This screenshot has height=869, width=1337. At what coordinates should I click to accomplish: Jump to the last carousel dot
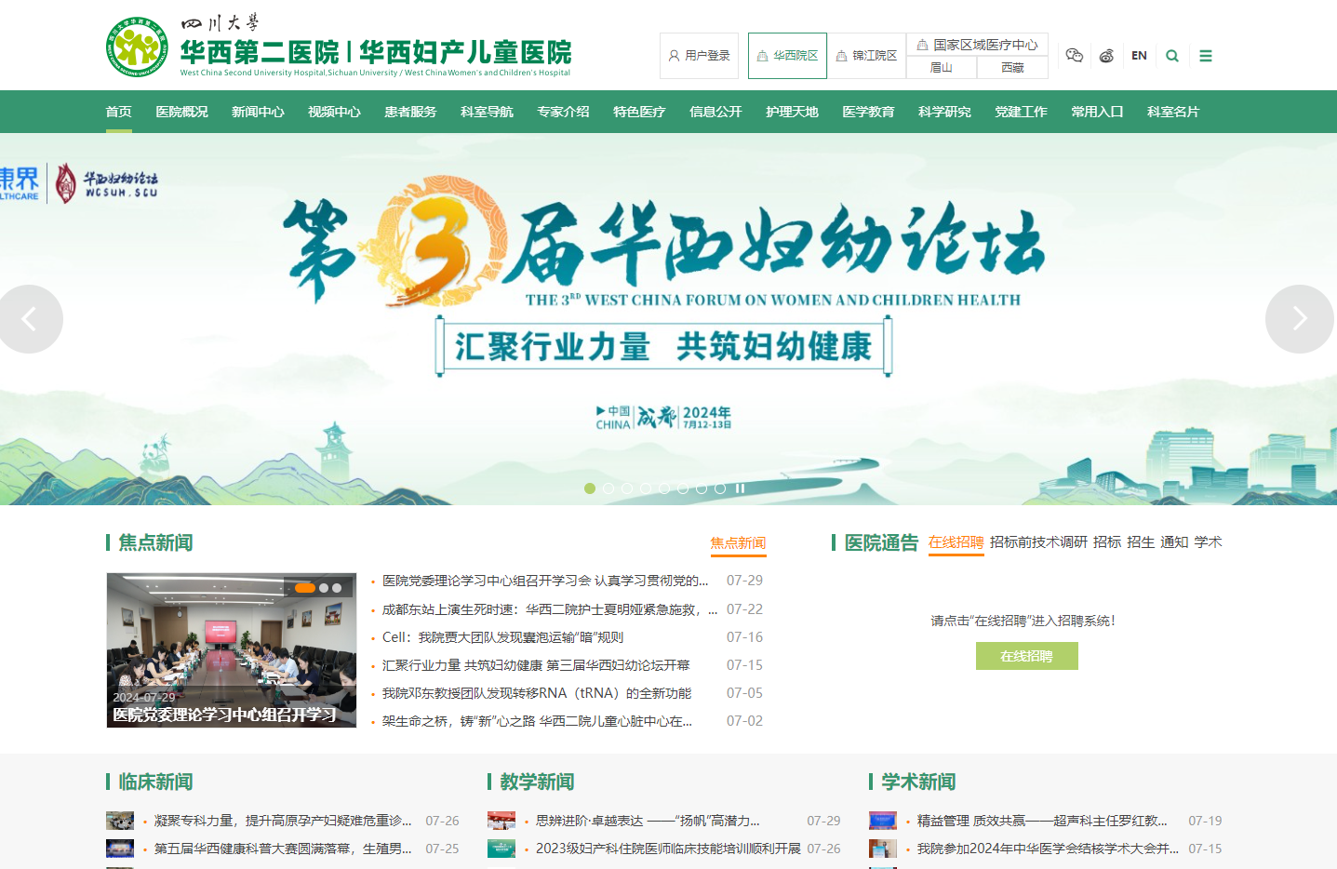pyautogui.click(x=720, y=488)
